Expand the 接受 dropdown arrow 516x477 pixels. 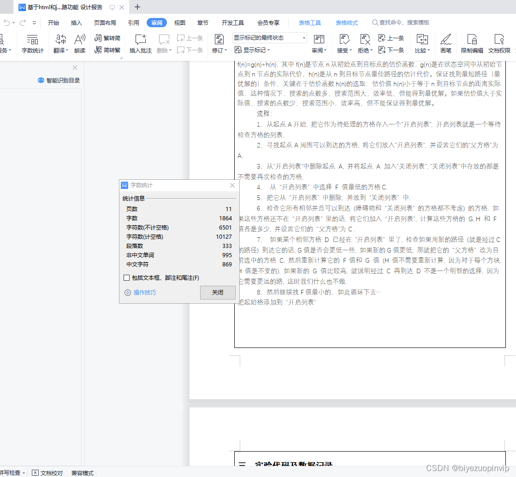point(350,50)
